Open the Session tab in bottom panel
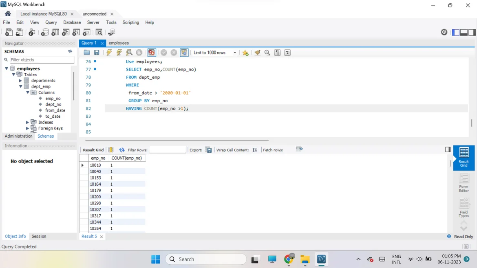The height and width of the screenshot is (268, 477). [39, 236]
